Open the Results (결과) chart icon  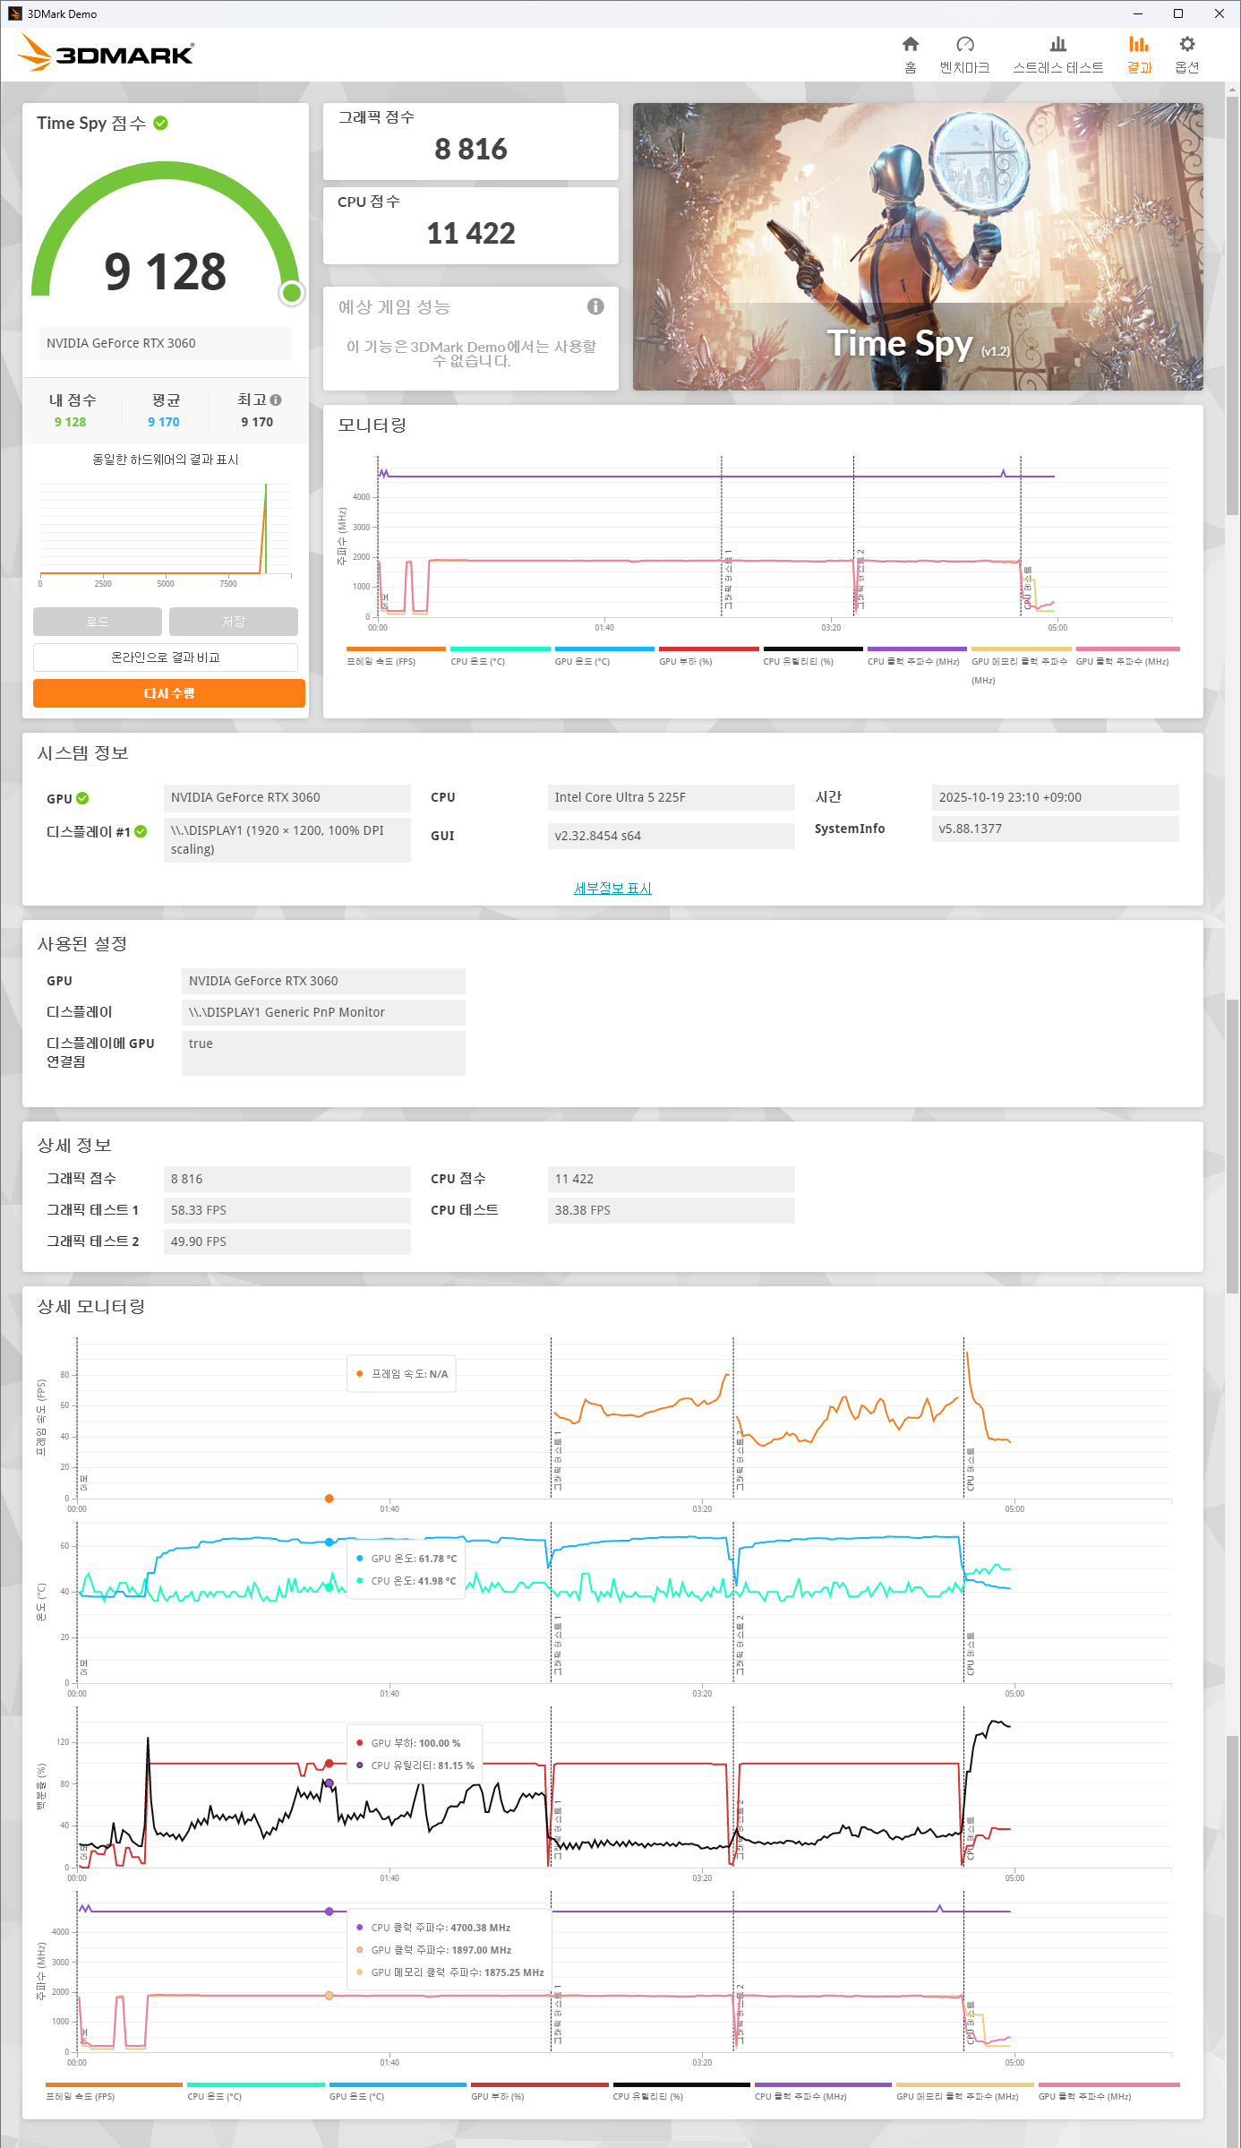point(1139,45)
